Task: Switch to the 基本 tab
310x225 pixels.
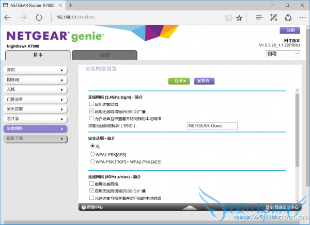Action: 38,55
